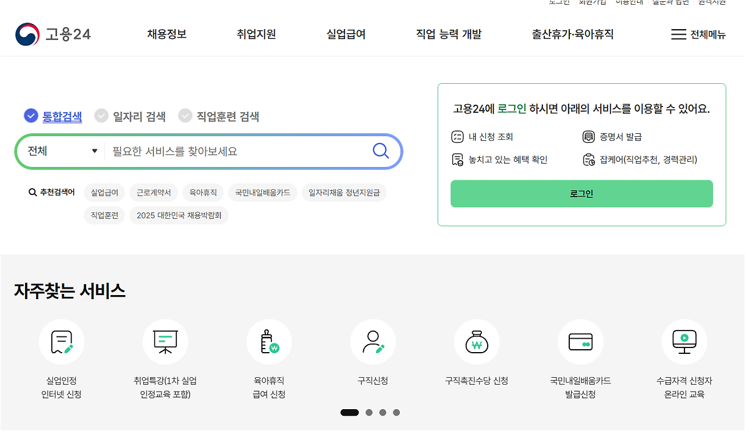Run a search with the magnifier icon

pyautogui.click(x=381, y=151)
